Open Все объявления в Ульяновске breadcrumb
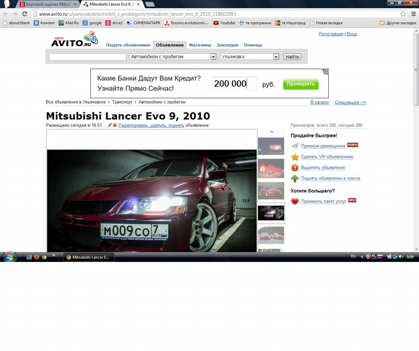Screen dimensions: 419x351 coord(76,102)
